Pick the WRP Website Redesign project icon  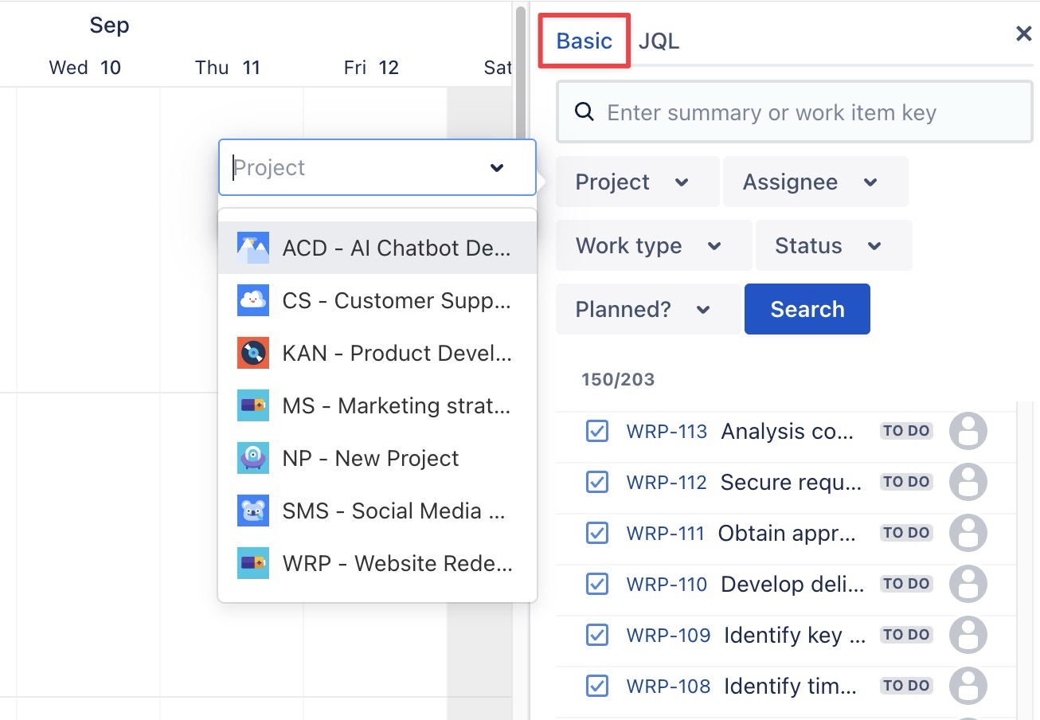coord(252,564)
